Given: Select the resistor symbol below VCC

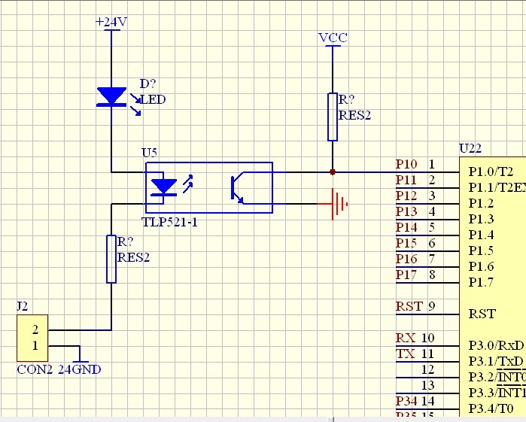Looking at the screenshot, I should 332,117.
